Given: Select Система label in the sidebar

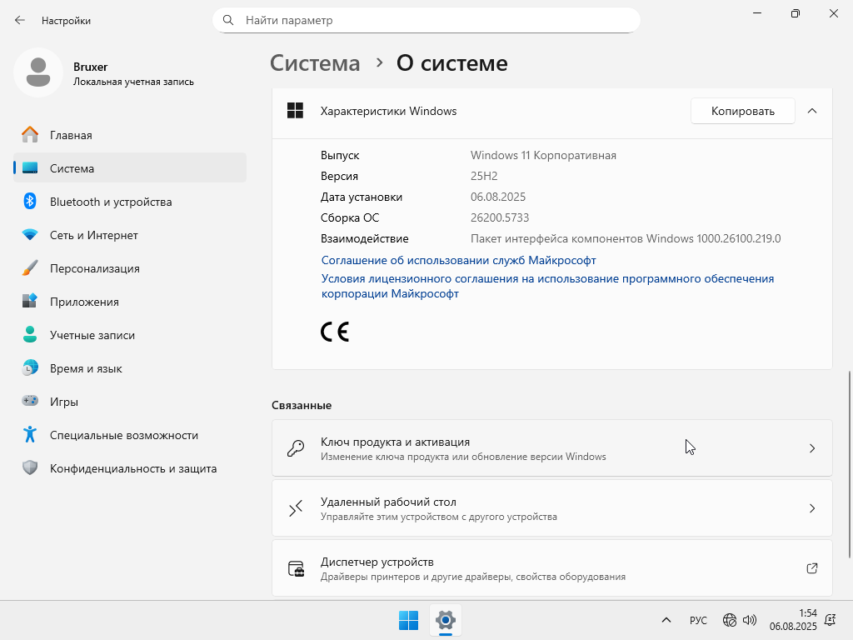Looking at the screenshot, I should [72, 168].
